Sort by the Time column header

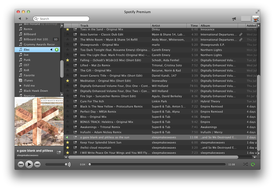[x=193, y=26]
